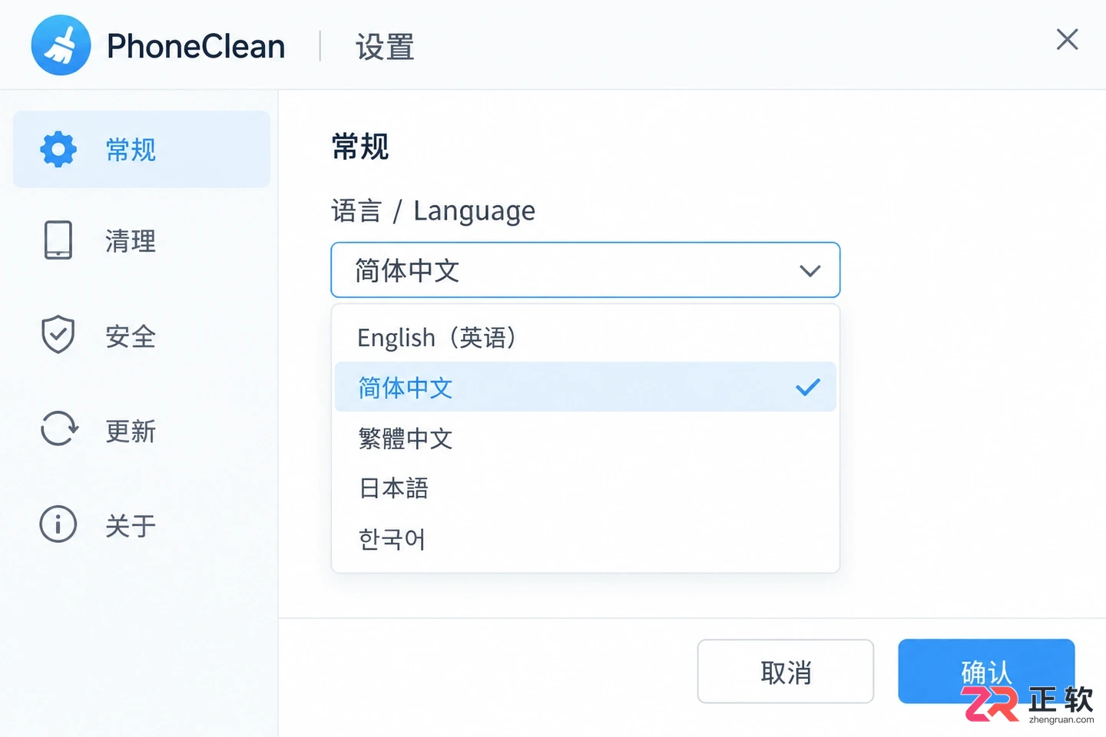The image size is (1106, 737).
Task: Click the shield icon beside 安全
Action: [58, 335]
